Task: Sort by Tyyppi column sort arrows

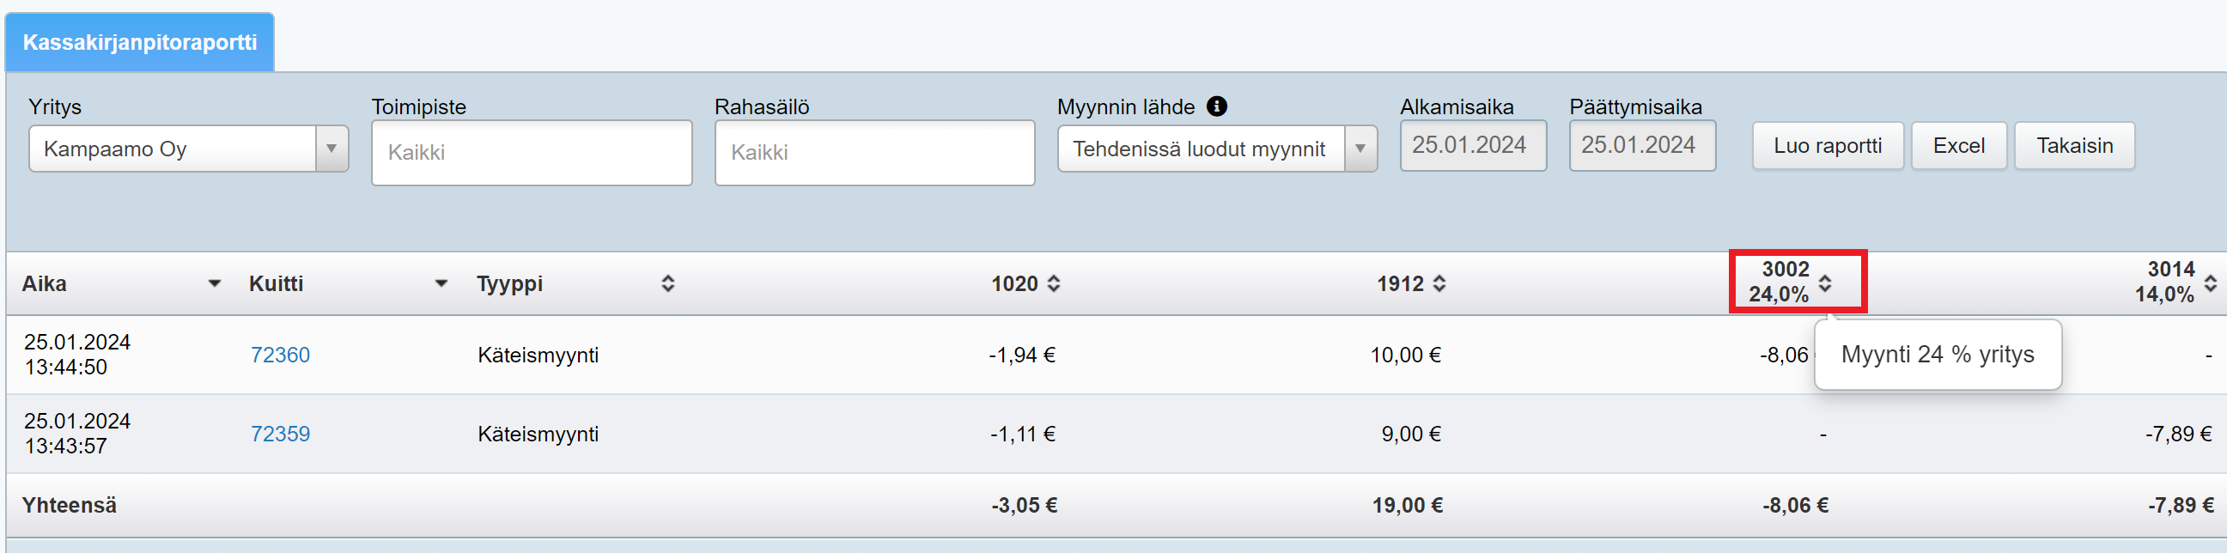Action: click(x=667, y=283)
